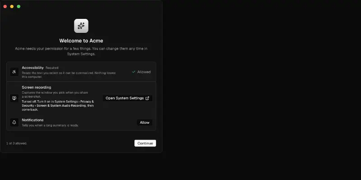Screen dimensions: 361x180
Task: Maximize the window with green button
Action: [19, 6]
